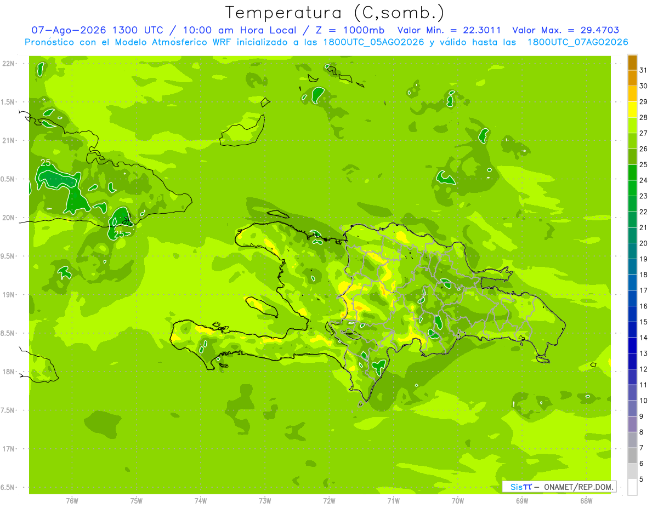
Task: Click the '17N' latitude axis label
Action: (x=8, y=449)
